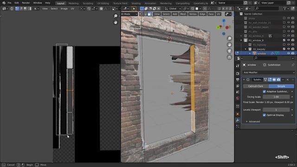Open Modifier properties wrench tab
The height and width of the screenshot is (167, 297).
[x=238, y=120]
